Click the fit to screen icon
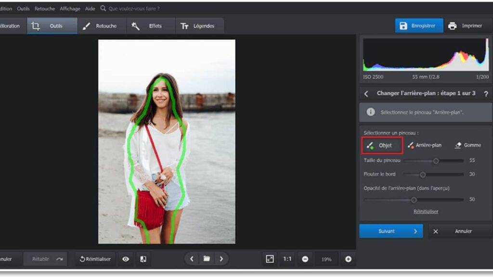The width and height of the screenshot is (493, 277). (x=270, y=259)
